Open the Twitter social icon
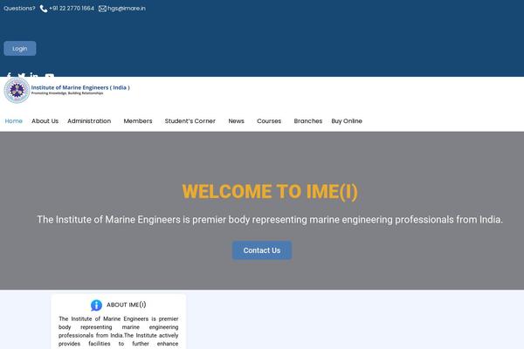This screenshot has height=349, width=524. pos(21,75)
